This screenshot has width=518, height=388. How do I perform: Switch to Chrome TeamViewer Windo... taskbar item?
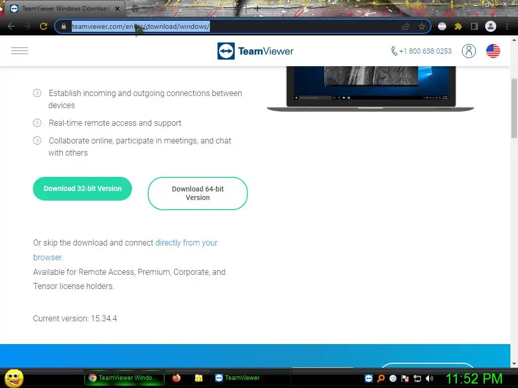click(x=124, y=378)
